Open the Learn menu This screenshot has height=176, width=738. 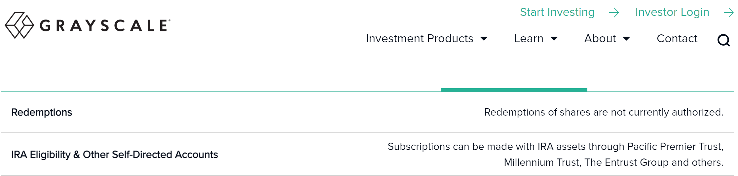(529, 39)
